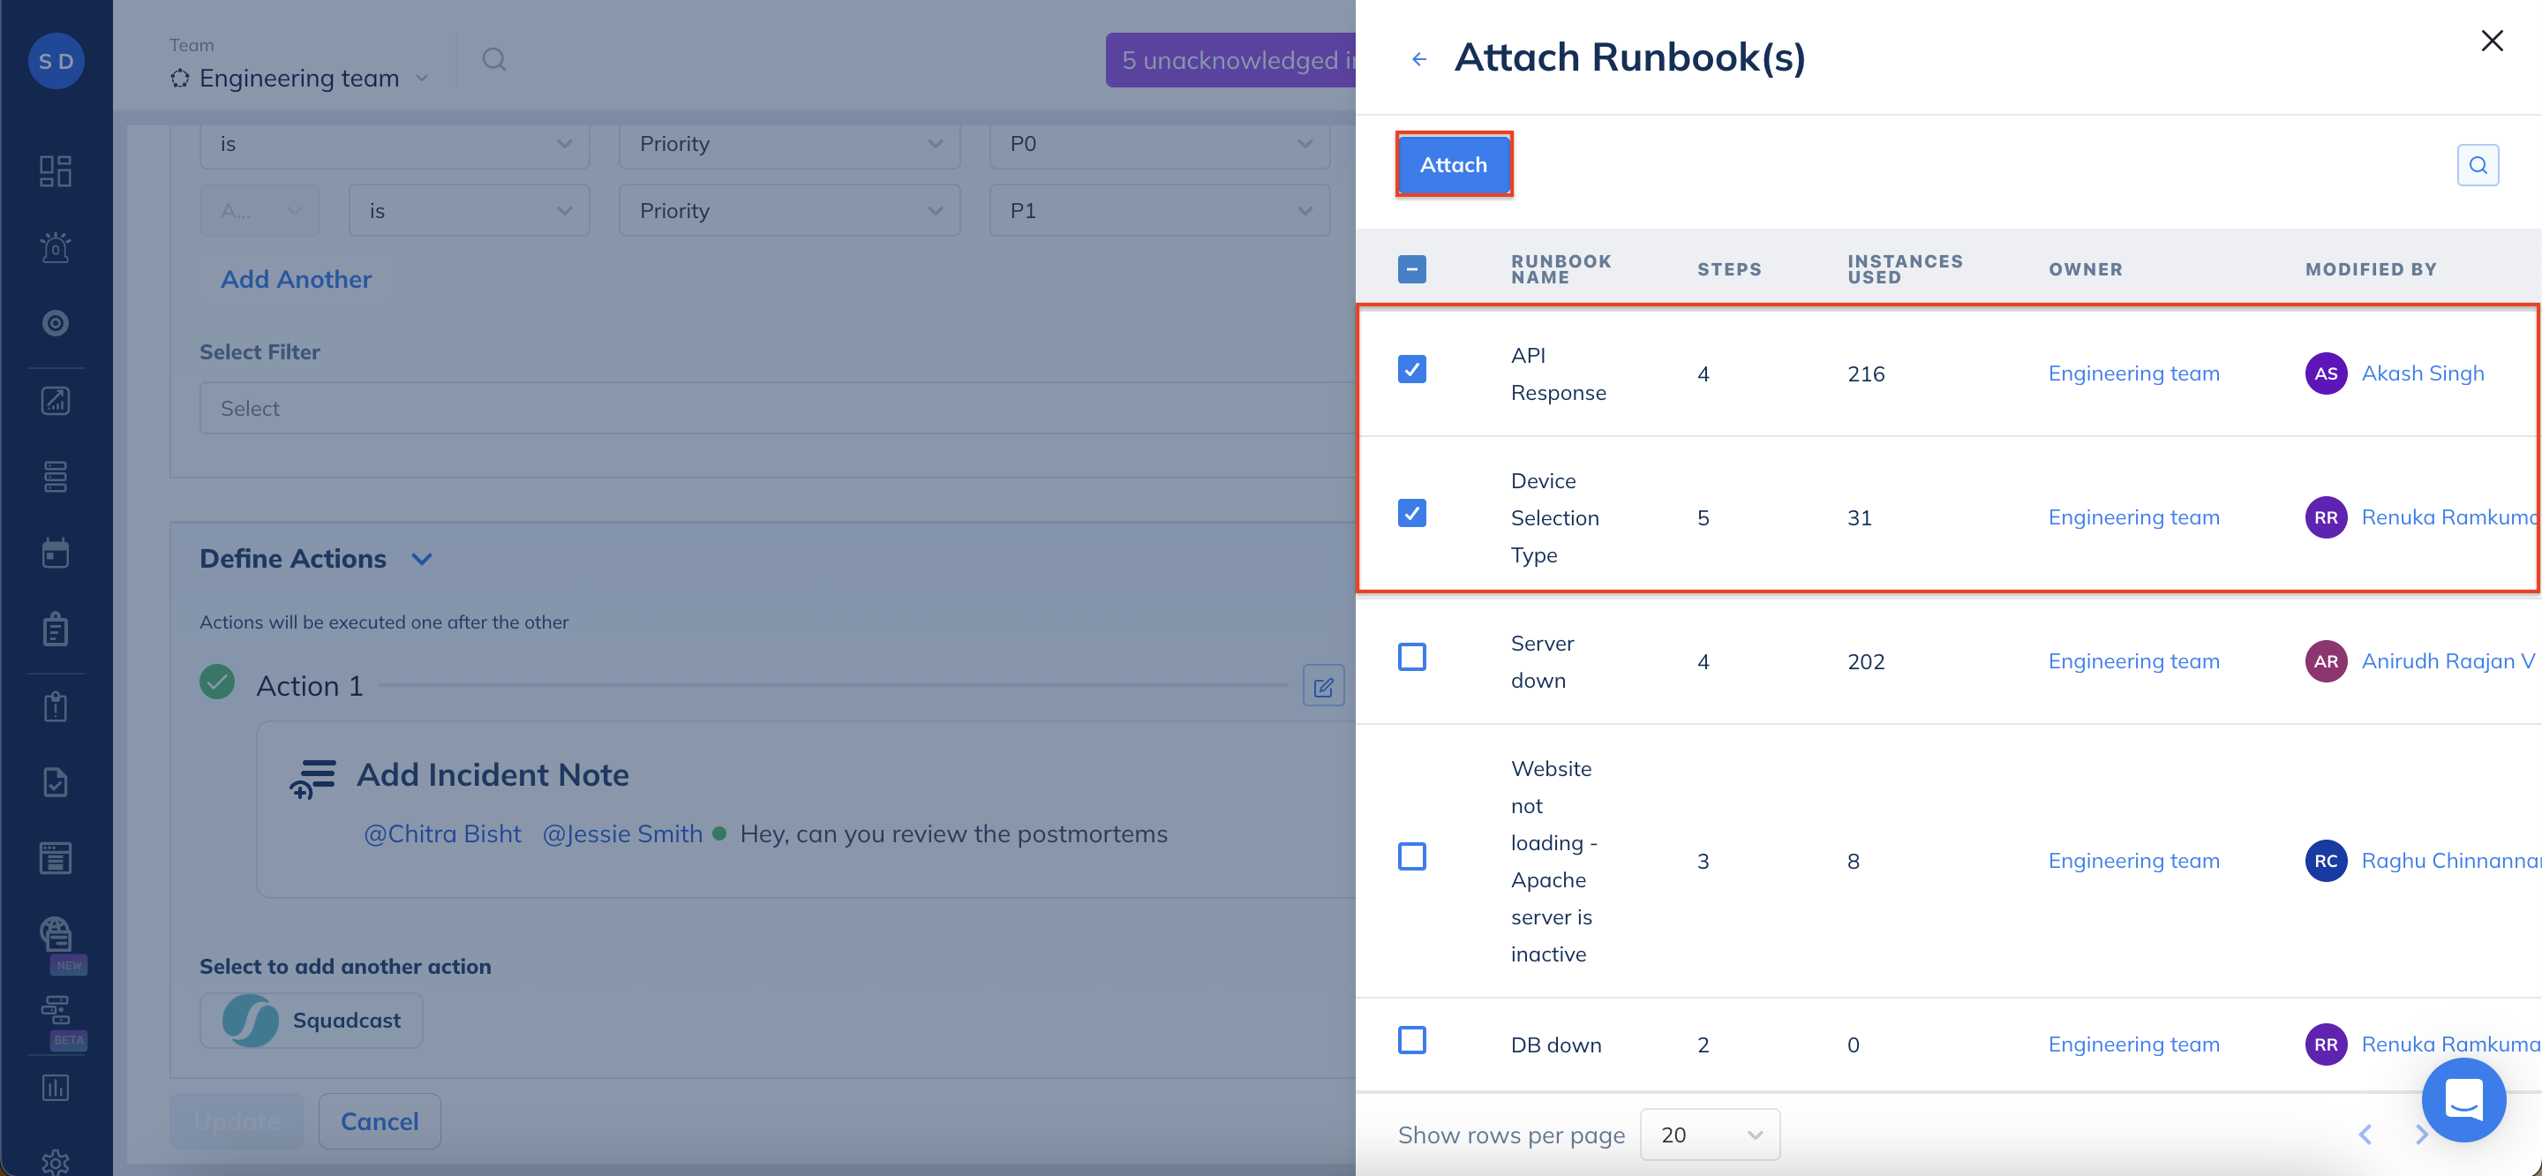Click Engineering team link for Server down
This screenshot has height=1176, width=2542.
[x=2132, y=661]
